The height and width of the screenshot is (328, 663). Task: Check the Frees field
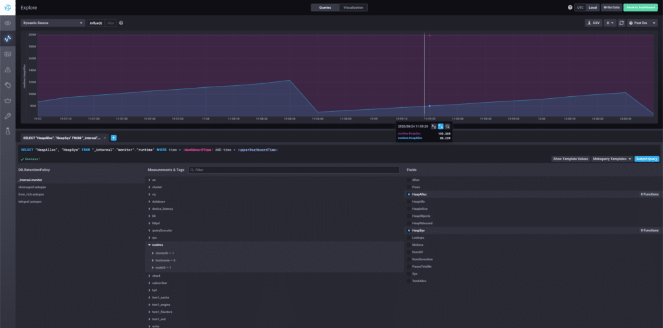click(409, 187)
